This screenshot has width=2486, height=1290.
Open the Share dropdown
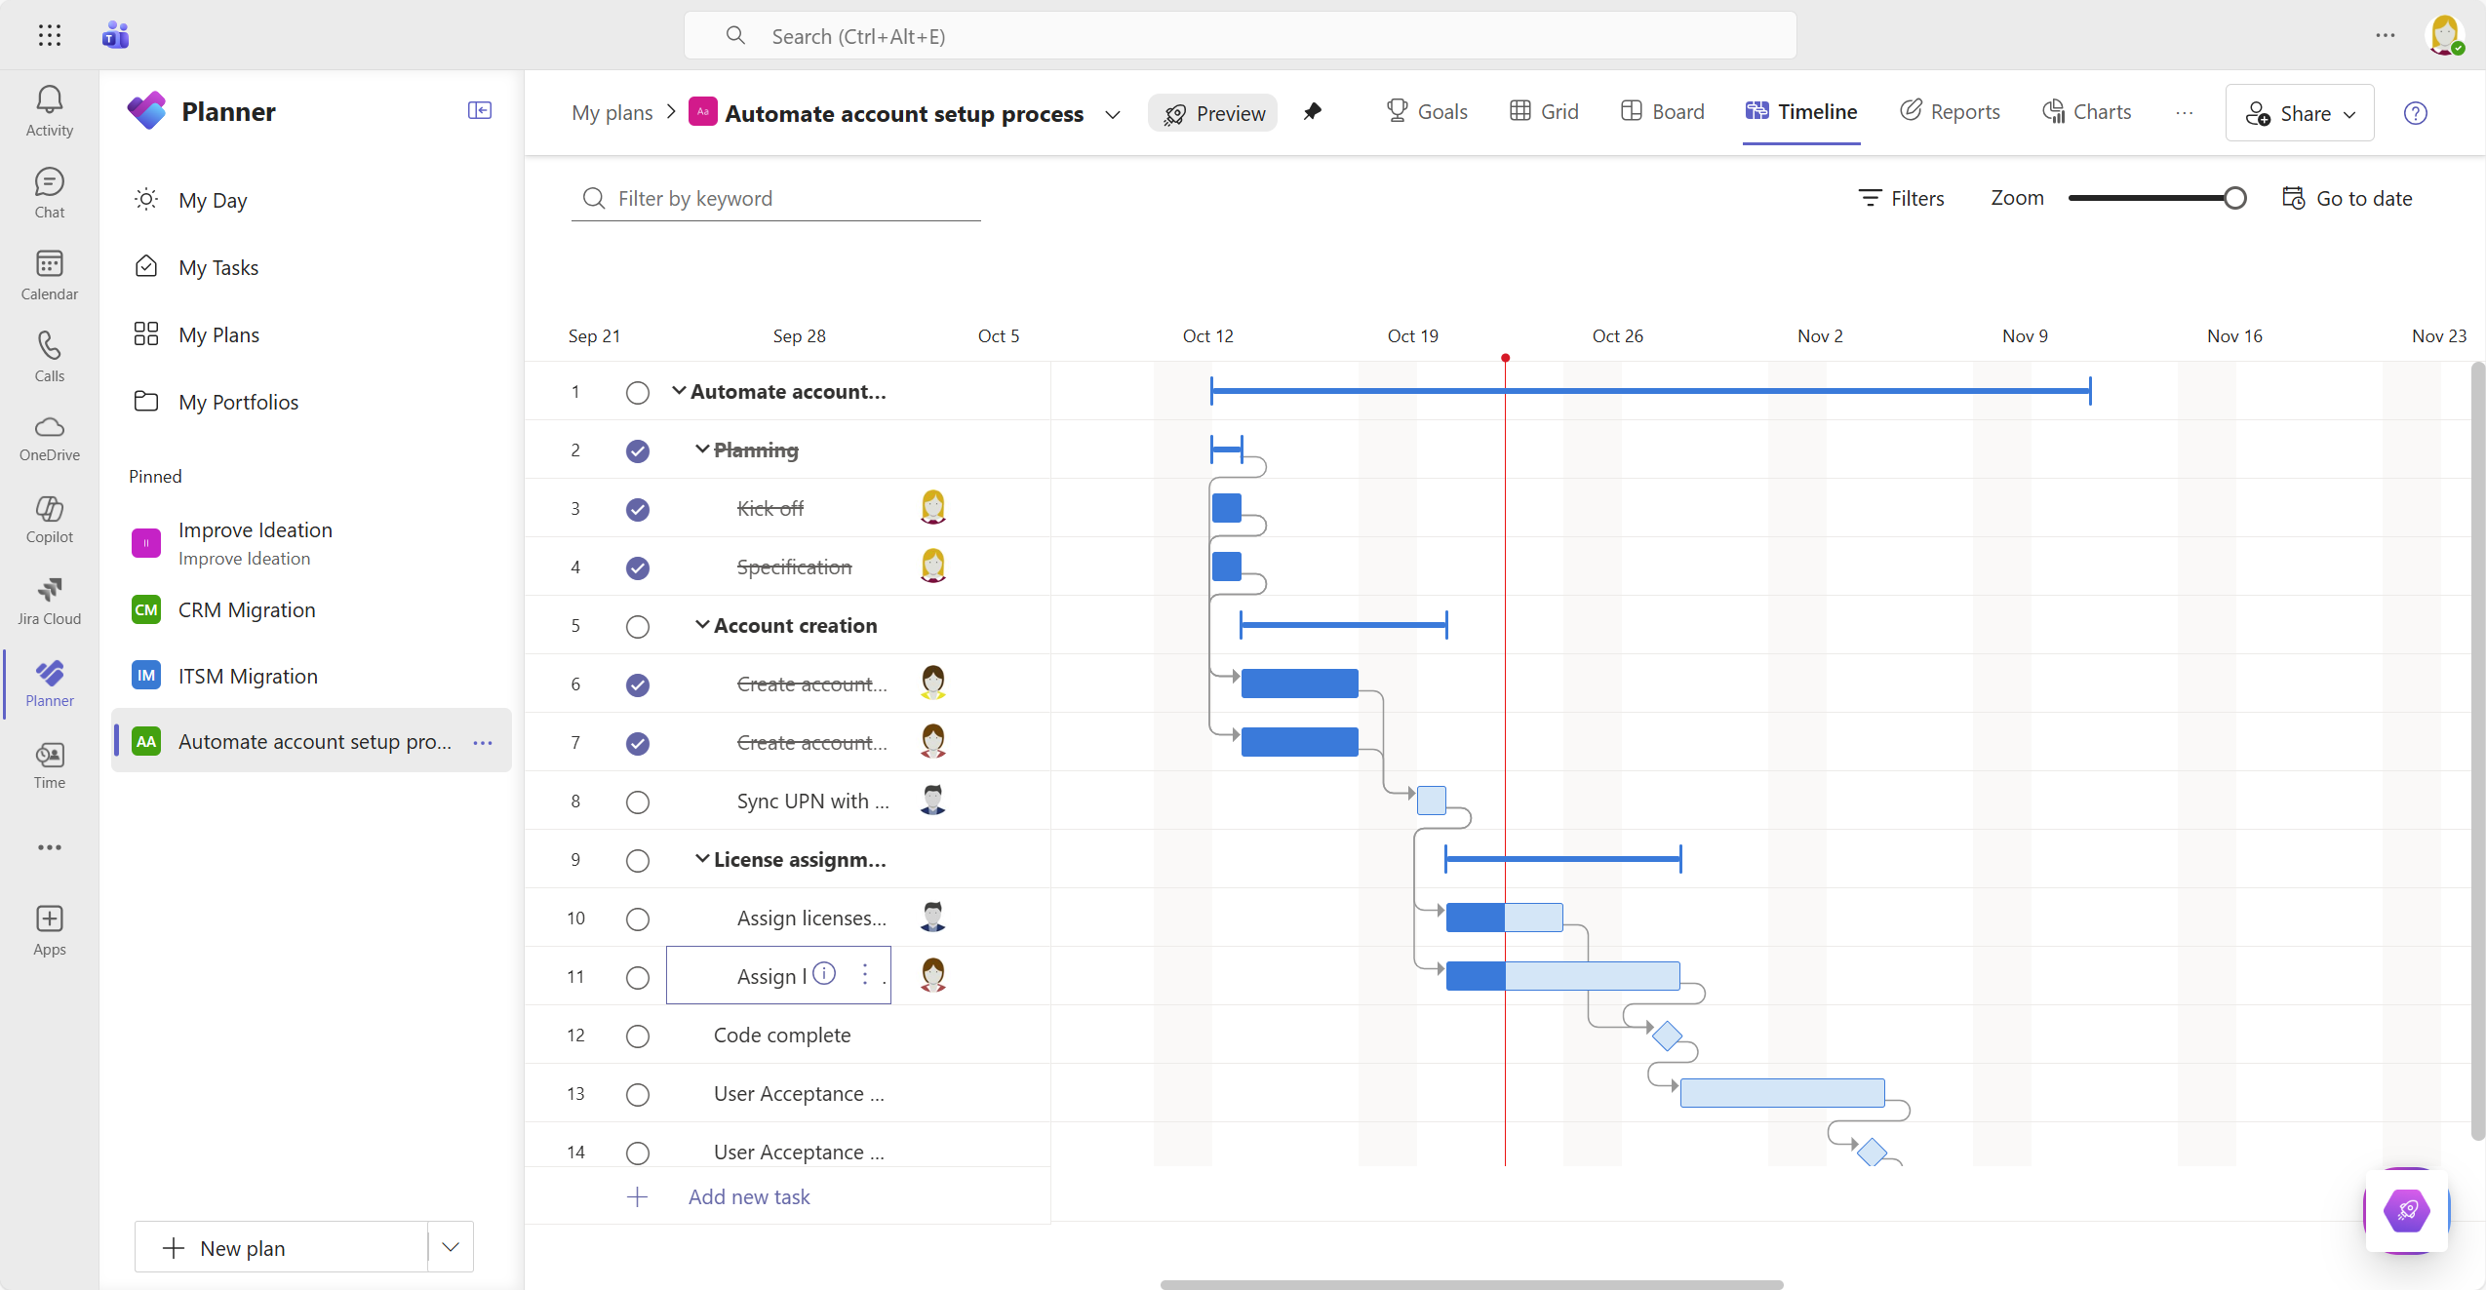[x=2299, y=113]
